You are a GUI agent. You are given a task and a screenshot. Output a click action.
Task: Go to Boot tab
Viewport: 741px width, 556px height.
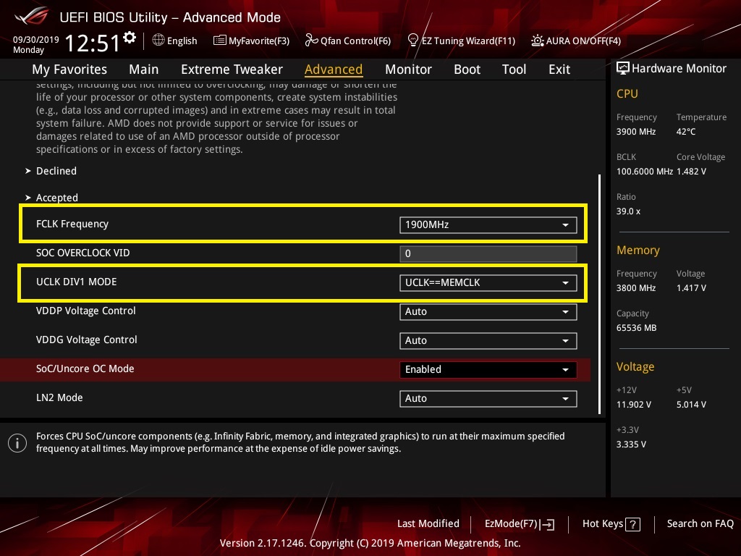(x=467, y=69)
